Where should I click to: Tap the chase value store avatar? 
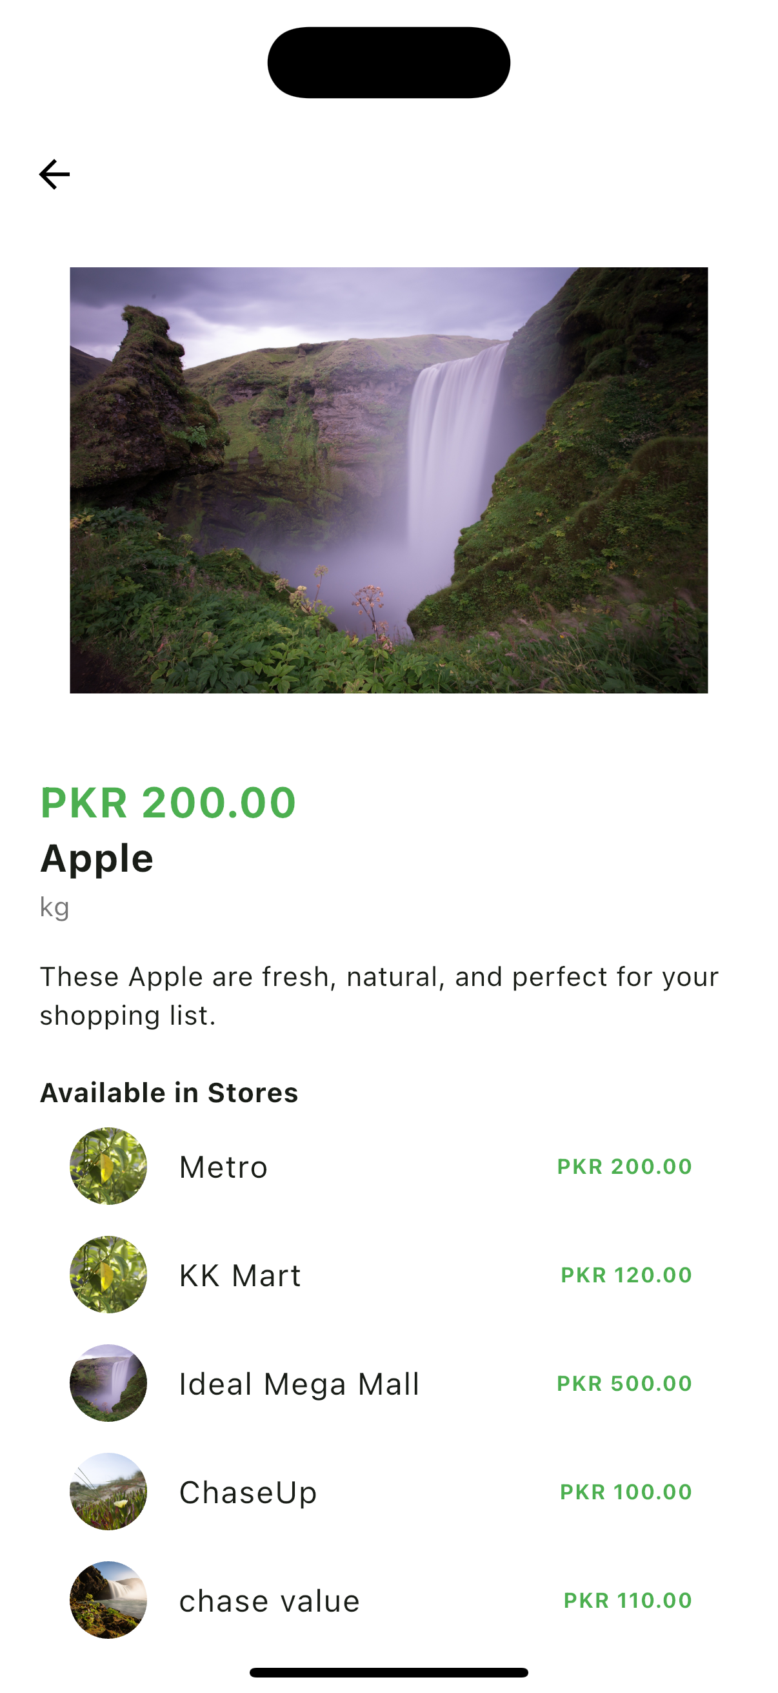[108, 1599]
